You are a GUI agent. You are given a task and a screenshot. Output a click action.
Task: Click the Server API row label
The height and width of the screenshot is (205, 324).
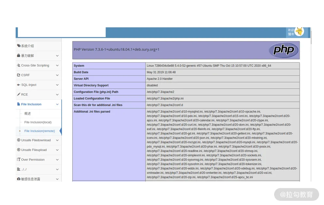point(81,79)
